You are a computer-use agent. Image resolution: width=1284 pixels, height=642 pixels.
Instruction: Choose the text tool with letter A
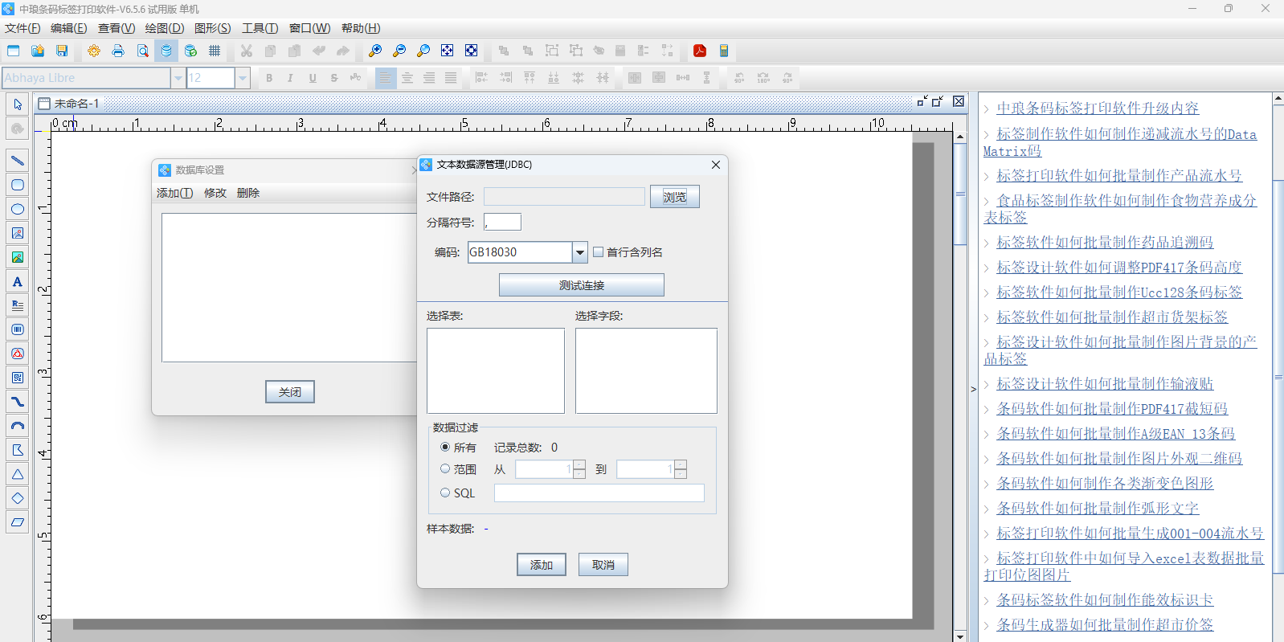coord(17,281)
